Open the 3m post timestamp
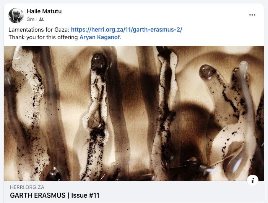Screen dimensions: 268x203 tap(31, 19)
